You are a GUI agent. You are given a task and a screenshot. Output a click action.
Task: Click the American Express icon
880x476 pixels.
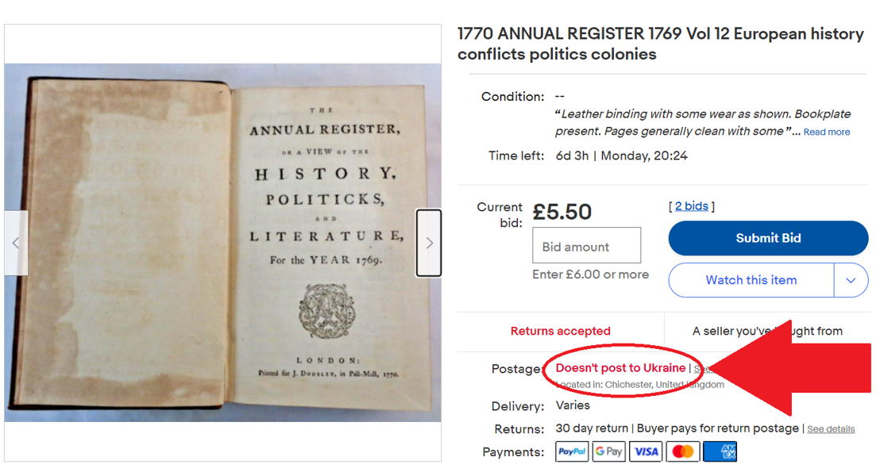click(720, 451)
